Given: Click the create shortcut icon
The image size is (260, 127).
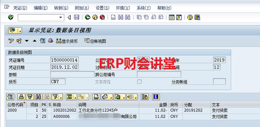Looking at the screenshot, I should point(179,17).
